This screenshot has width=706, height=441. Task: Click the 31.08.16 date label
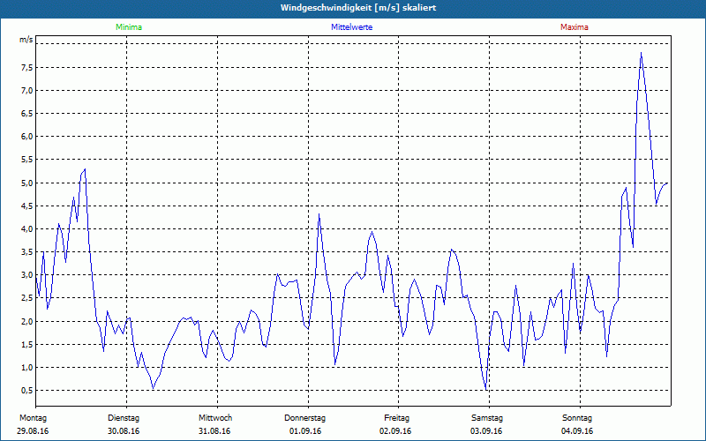point(214,431)
